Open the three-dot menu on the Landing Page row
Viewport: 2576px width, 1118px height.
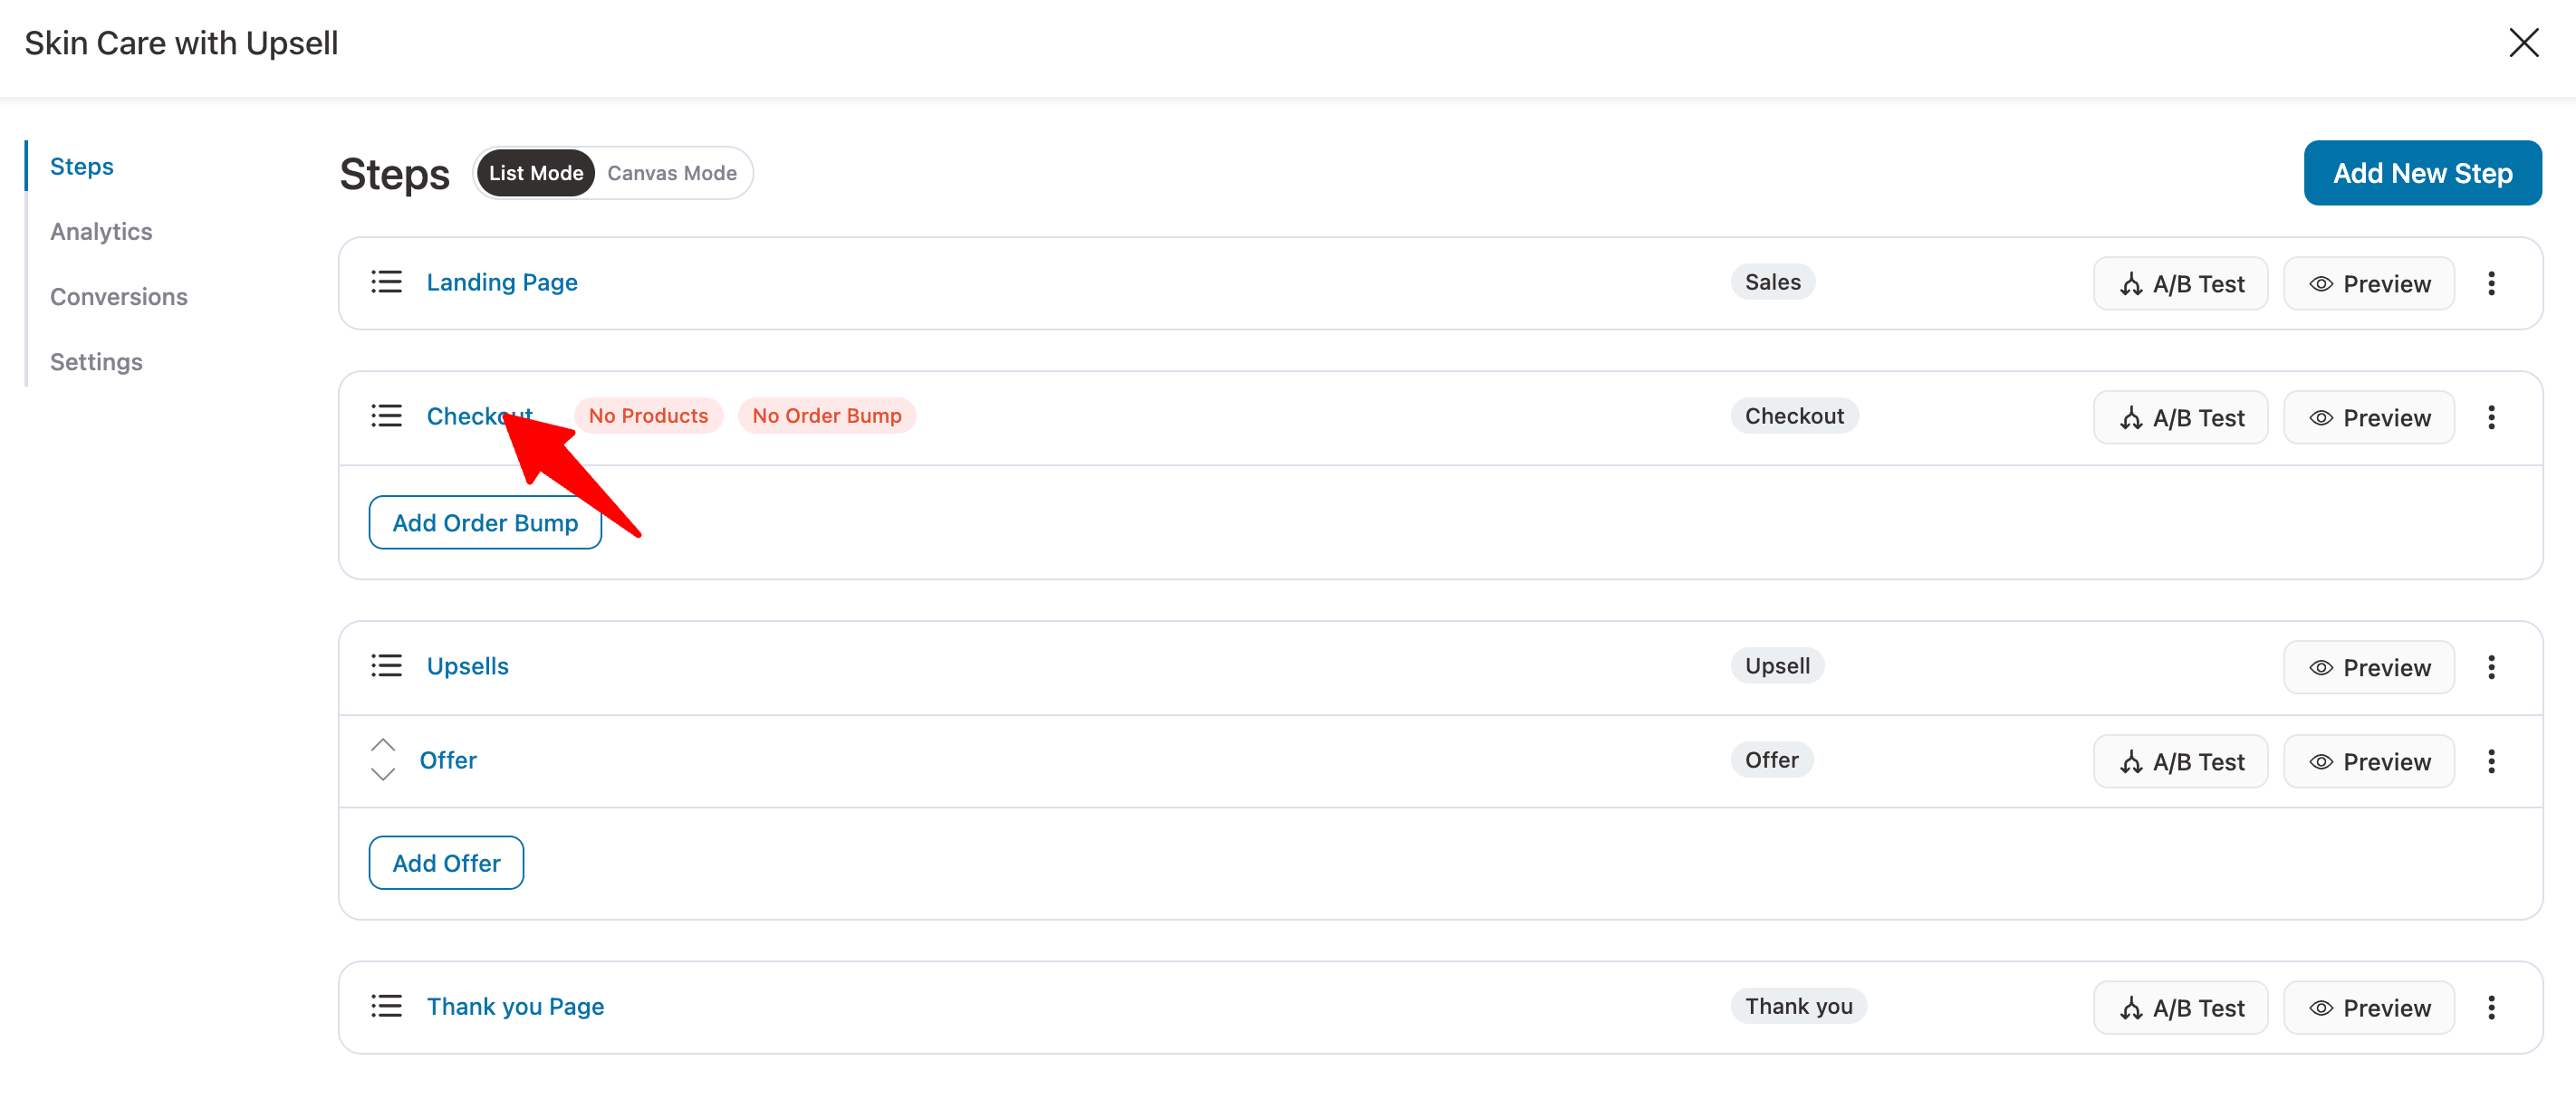coord(2491,282)
